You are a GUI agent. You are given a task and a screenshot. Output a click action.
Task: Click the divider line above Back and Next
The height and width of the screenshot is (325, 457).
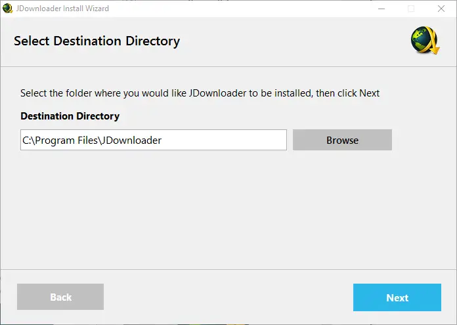tap(229, 269)
